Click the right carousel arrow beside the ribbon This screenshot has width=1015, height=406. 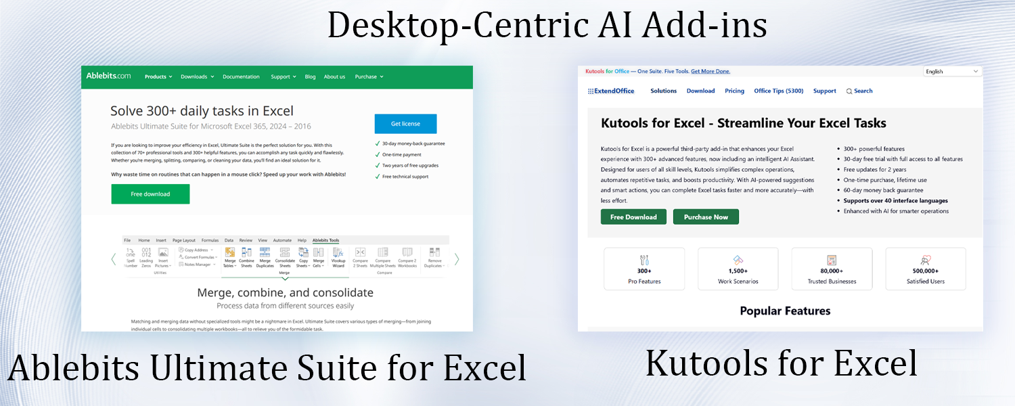pos(457,258)
